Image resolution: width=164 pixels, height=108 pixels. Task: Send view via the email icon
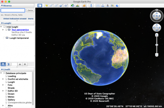pyautogui.click(x=98, y=6)
